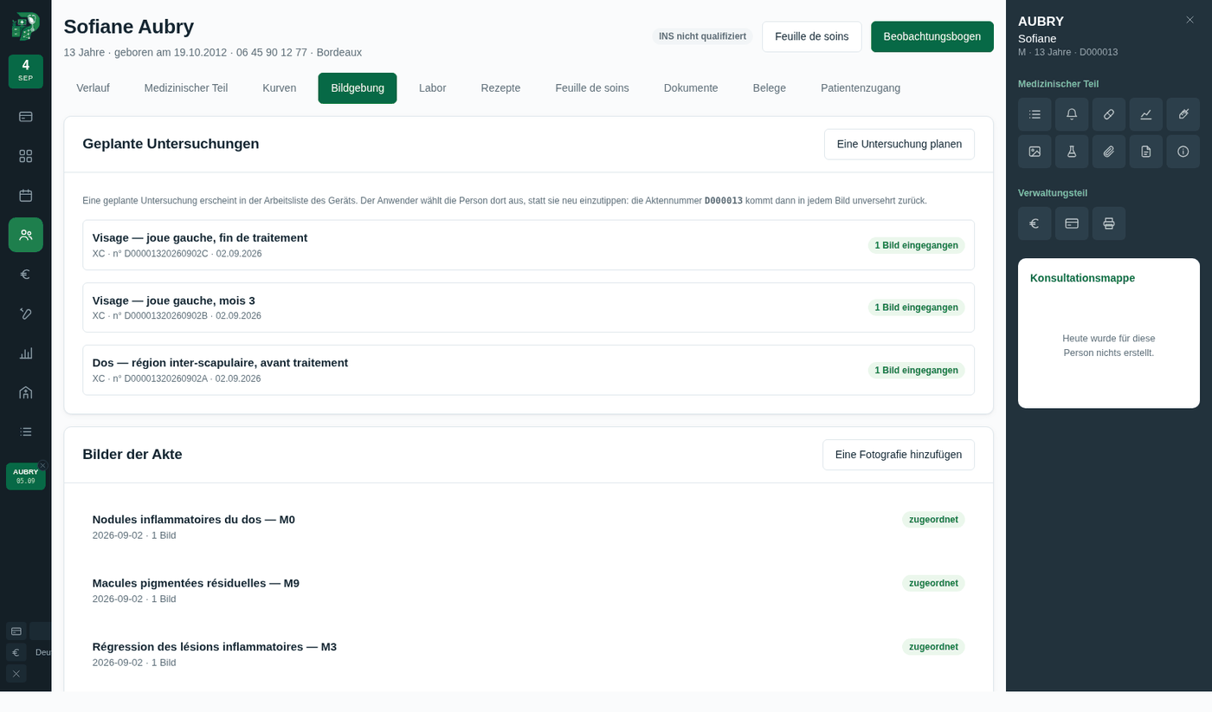Open the Labor tab
The image size is (1212, 712).
click(x=433, y=88)
